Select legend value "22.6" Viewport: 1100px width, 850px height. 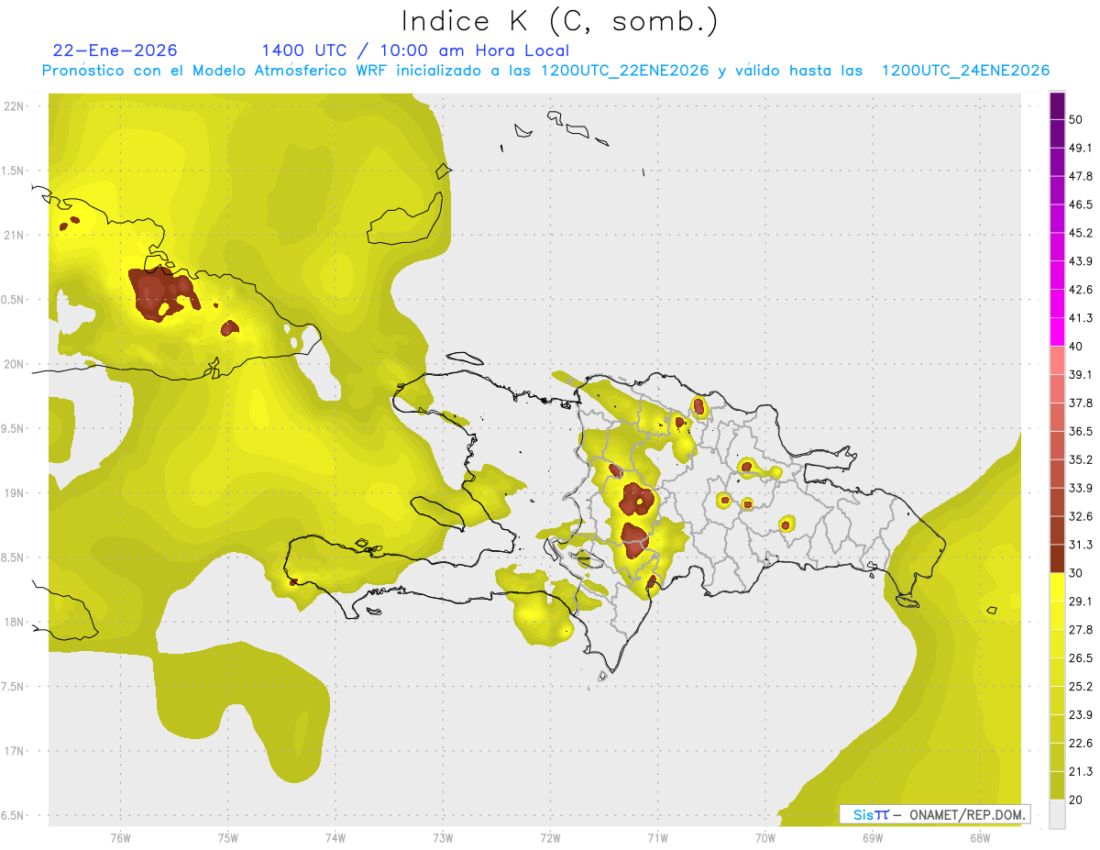tap(1081, 743)
